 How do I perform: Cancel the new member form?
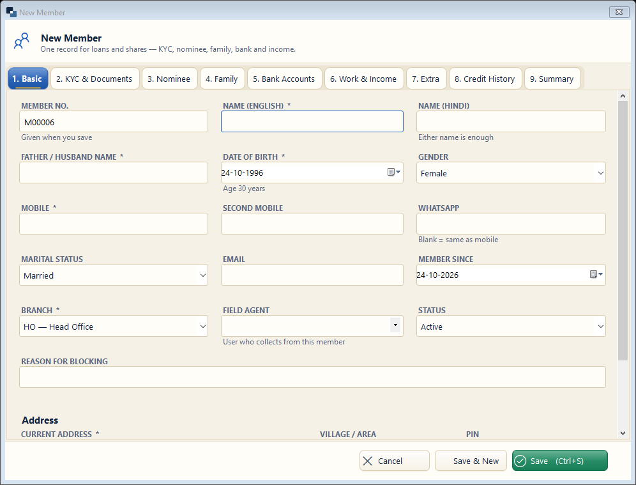click(394, 461)
